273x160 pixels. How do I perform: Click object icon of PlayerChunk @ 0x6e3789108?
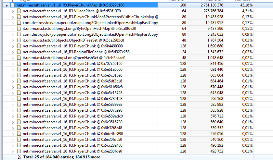coord(19,99)
